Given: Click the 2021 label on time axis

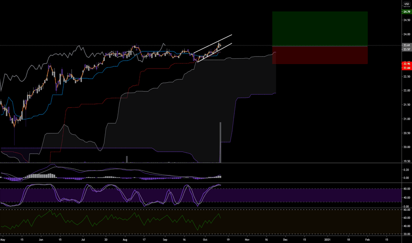Looking at the screenshot, I should point(328,240).
